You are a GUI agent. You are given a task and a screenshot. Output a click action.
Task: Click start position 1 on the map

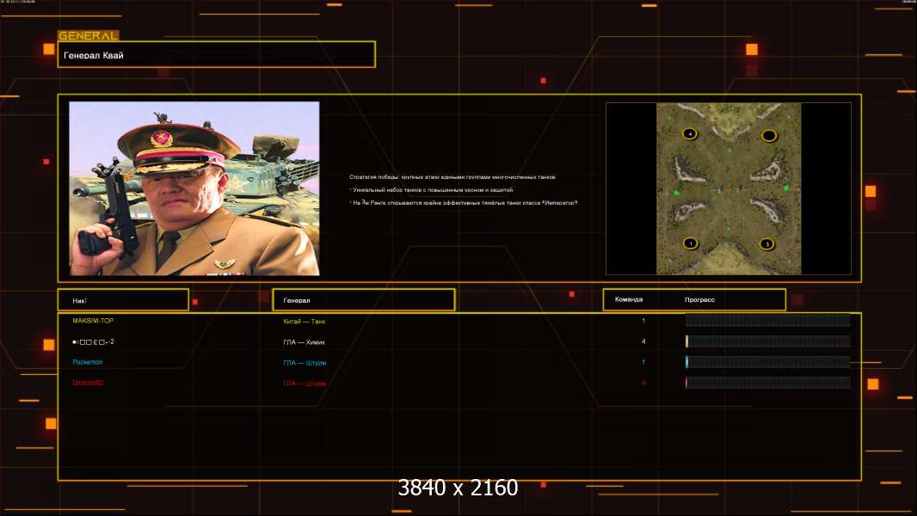click(x=689, y=243)
